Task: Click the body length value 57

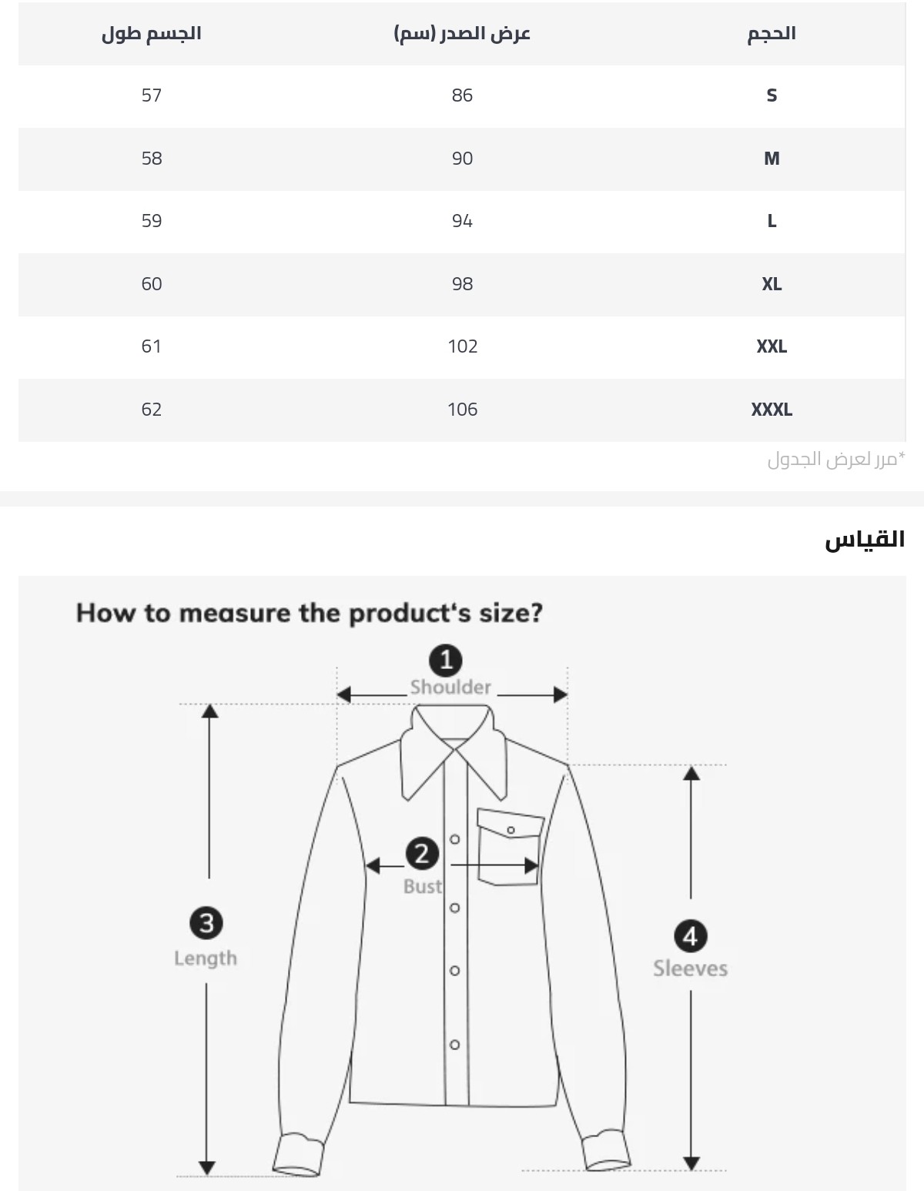Action: [152, 95]
